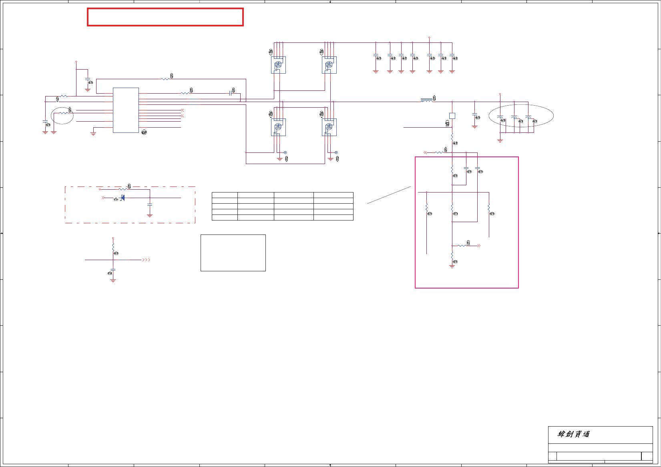
Task: Select the topmost horizontal resistor above the IC
Action: (165, 79)
